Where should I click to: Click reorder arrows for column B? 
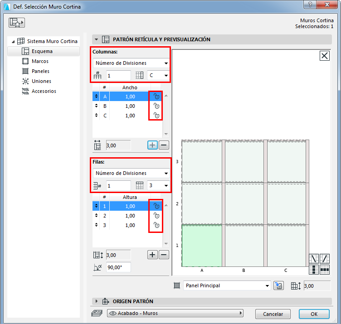tap(96, 106)
